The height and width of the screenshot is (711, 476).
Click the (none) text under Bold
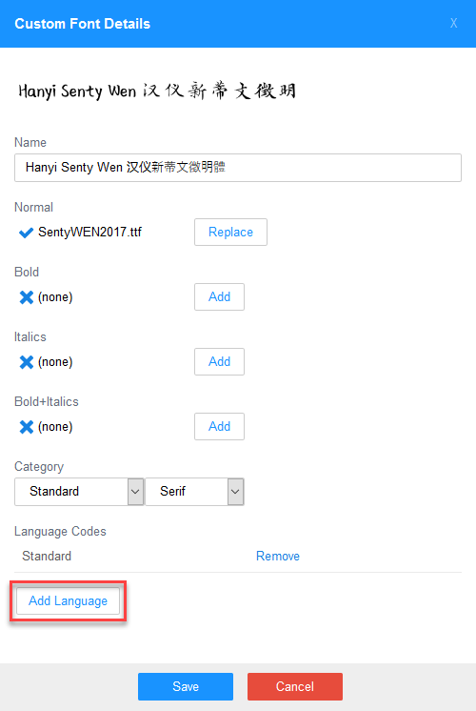(x=55, y=297)
